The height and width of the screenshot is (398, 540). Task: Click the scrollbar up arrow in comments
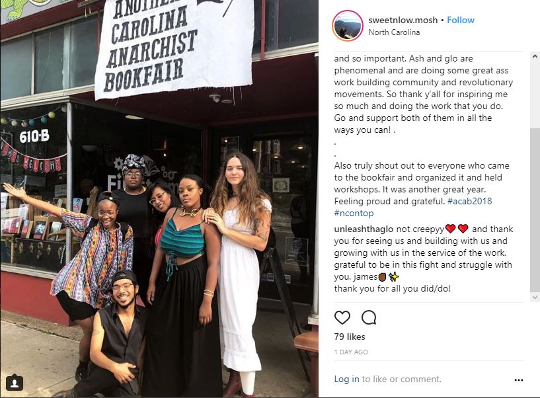click(535, 56)
